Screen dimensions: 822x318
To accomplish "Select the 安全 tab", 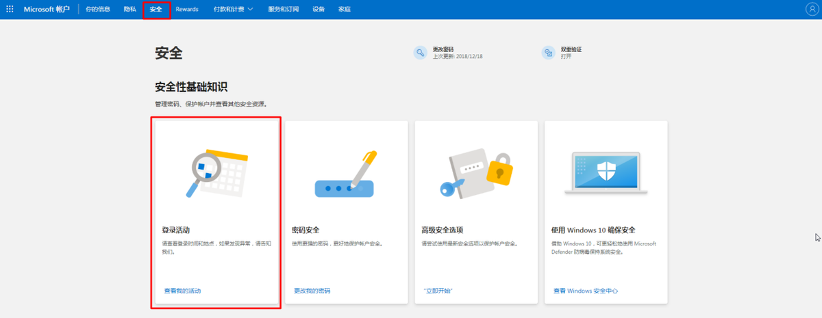I will click(156, 9).
